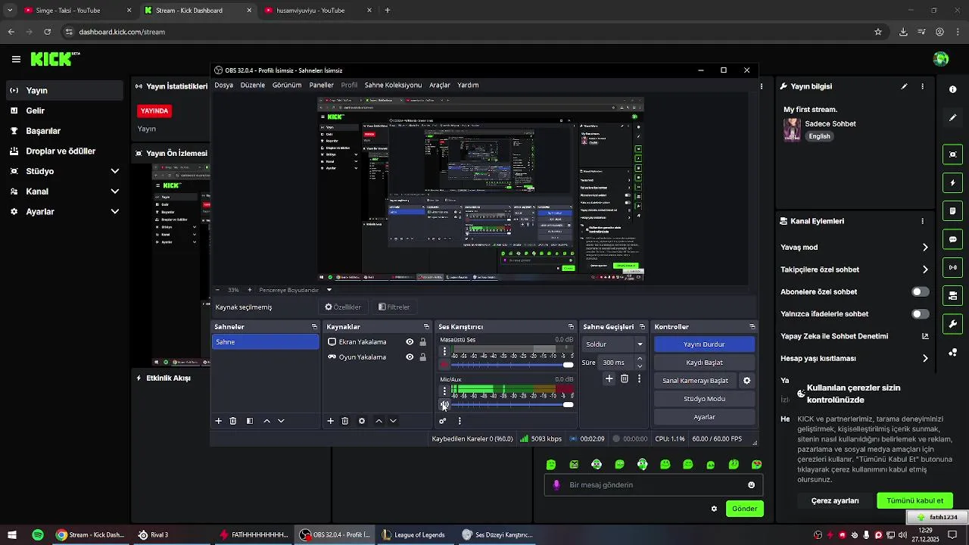Open chat settings gear next to Gönder
Image resolution: width=969 pixels, height=545 pixels.
(x=714, y=509)
